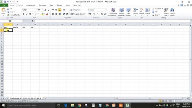Image resolution: width=192 pixels, height=108 pixels.
Task: Switch to the Data tab
Action: tap(51, 5)
